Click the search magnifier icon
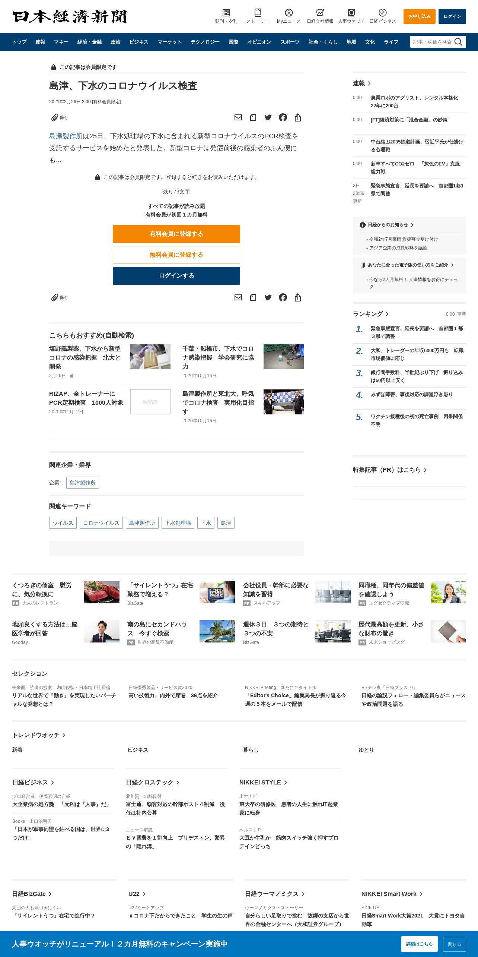478x957 pixels. pyautogui.click(x=458, y=42)
